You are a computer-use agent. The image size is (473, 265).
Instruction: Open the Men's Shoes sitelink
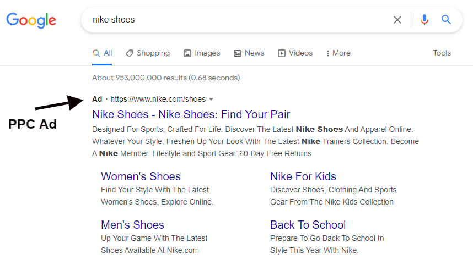pos(132,225)
